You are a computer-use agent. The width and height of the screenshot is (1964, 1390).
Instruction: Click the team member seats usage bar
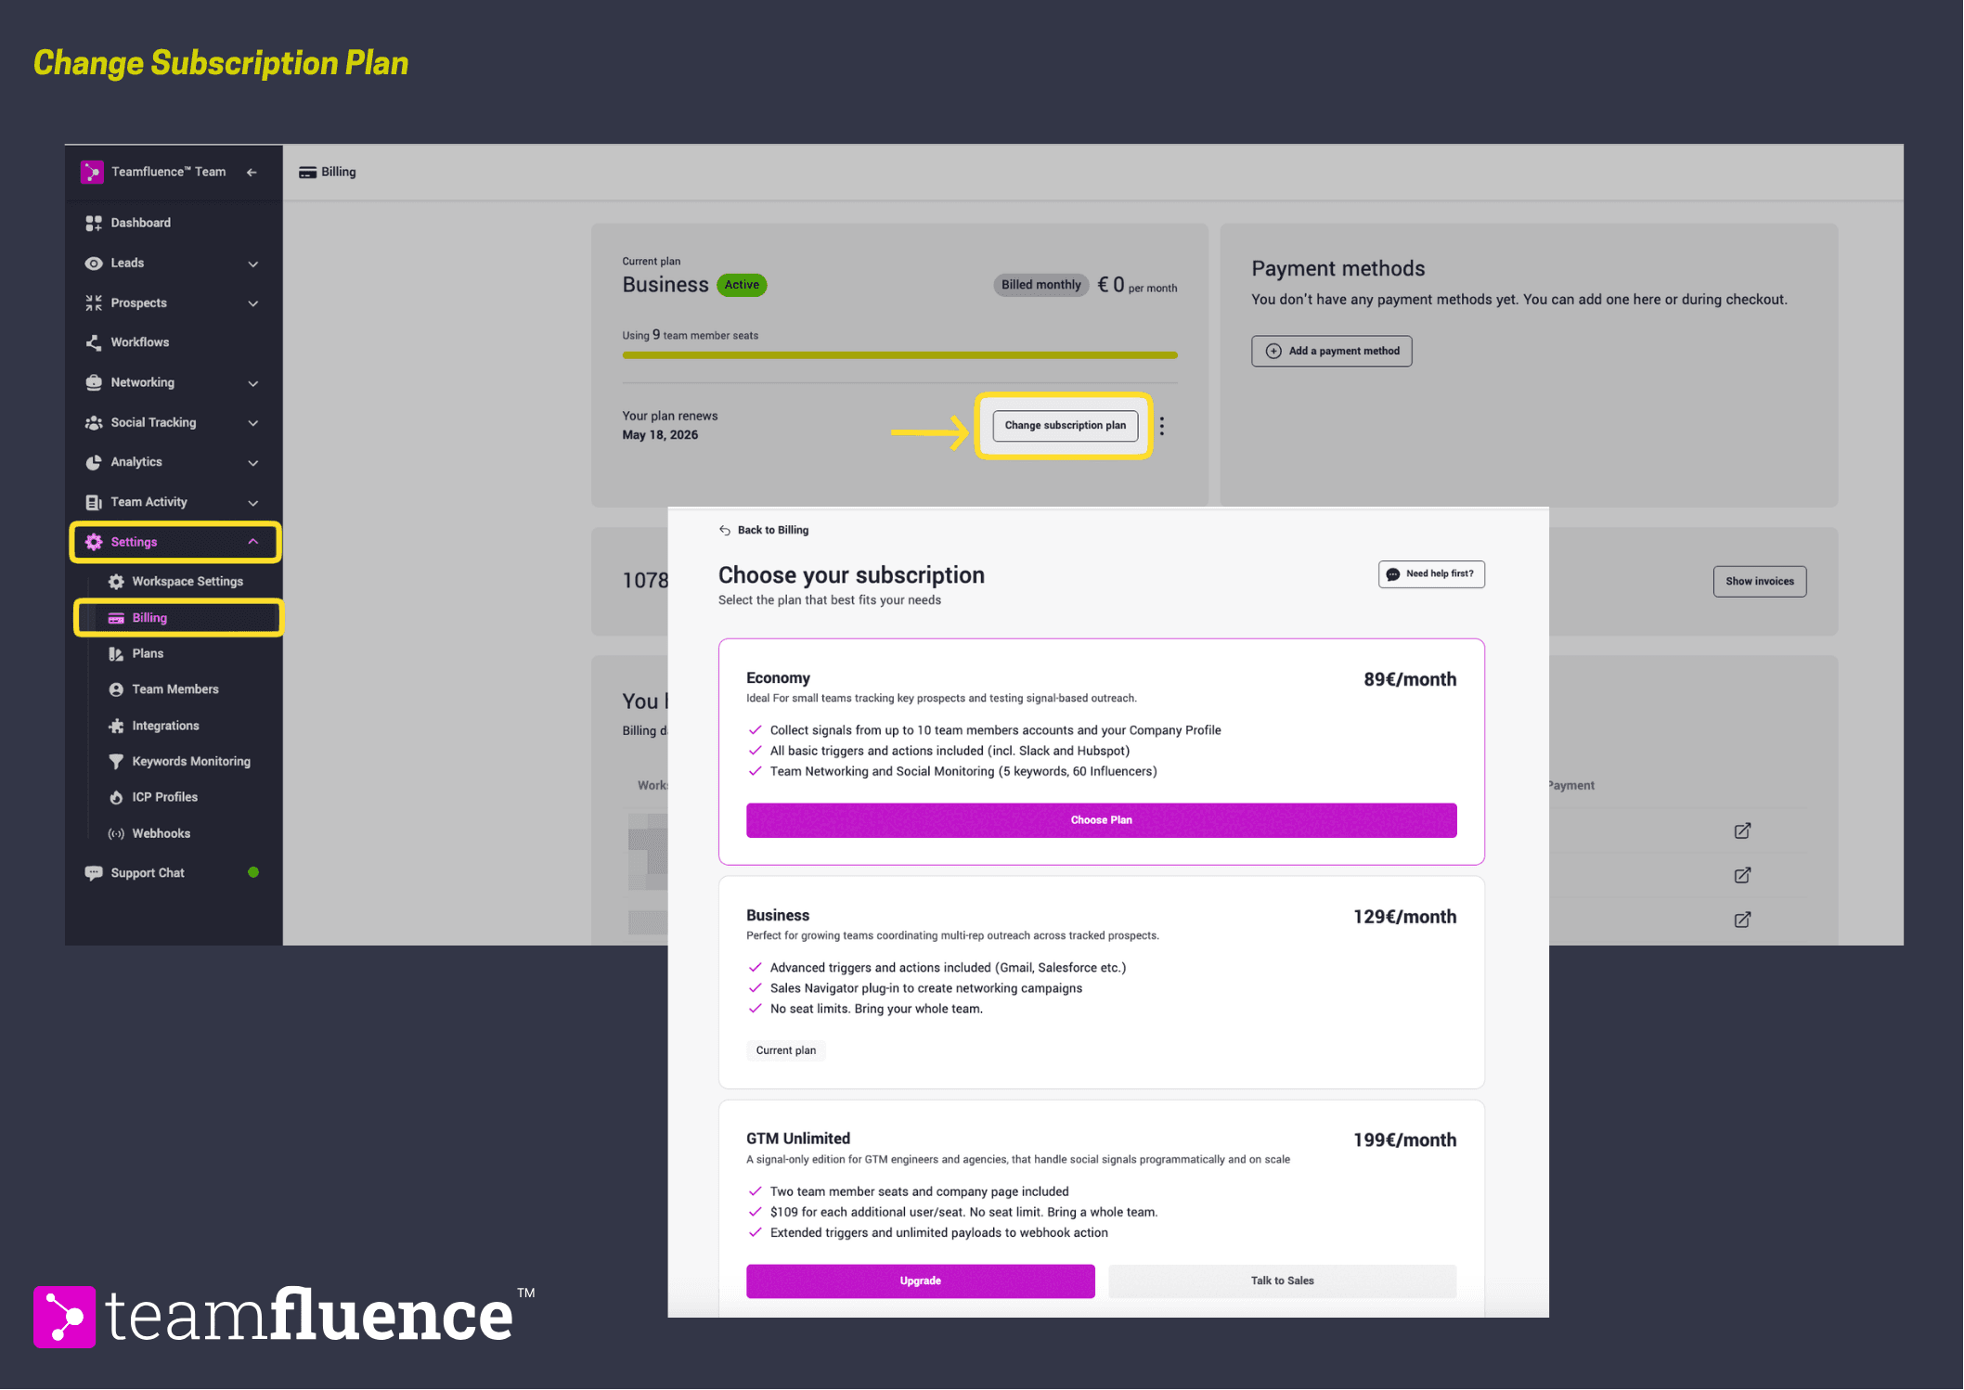point(899,355)
